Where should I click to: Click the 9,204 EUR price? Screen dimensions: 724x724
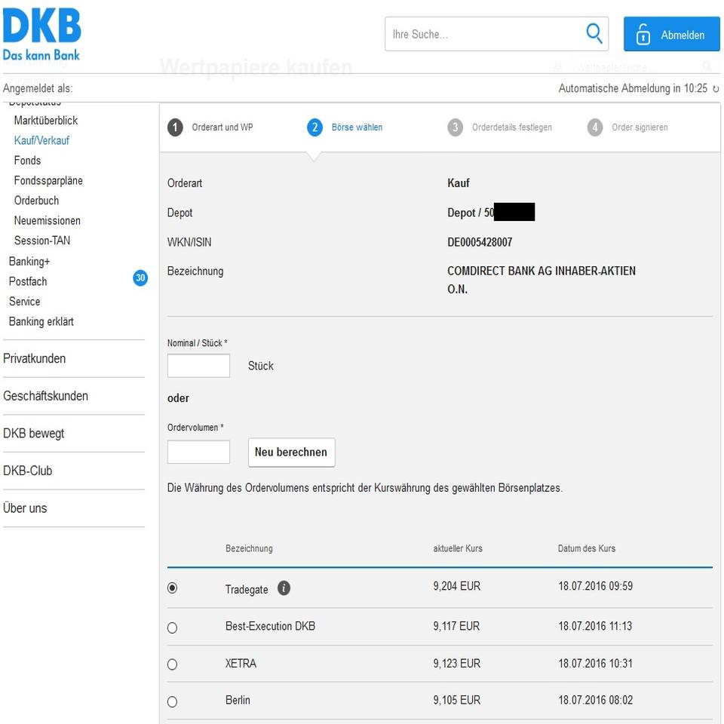tap(457, 587)
